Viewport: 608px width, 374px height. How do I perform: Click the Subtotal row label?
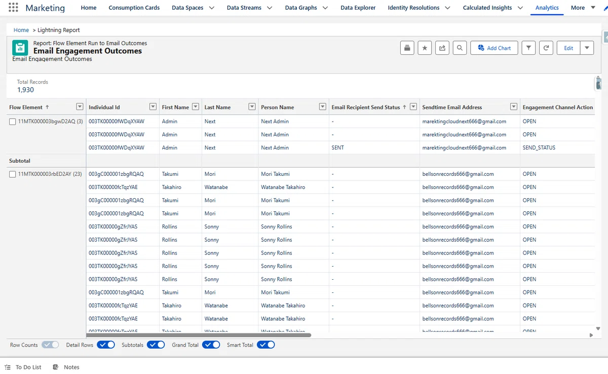(20, 161)
